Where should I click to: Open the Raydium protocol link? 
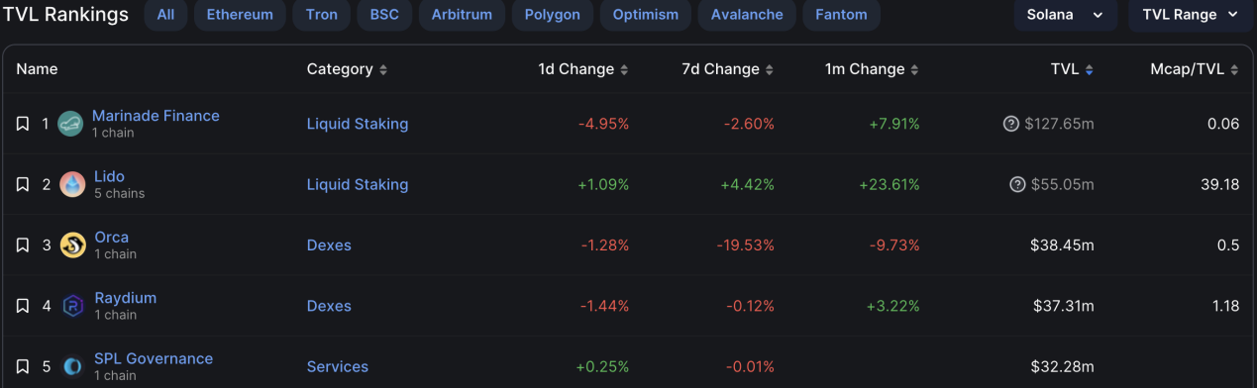coord(125,298)
